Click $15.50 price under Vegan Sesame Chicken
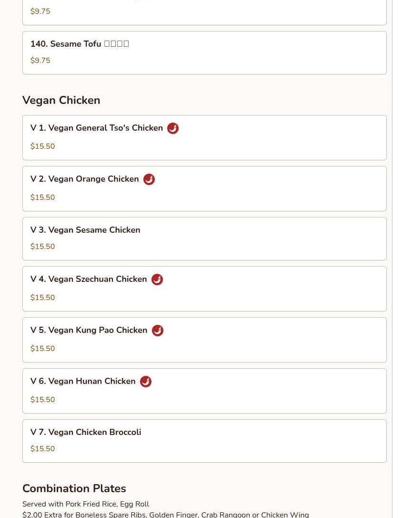The height and width of the screenshot is (518, 402). pos(42,247)
